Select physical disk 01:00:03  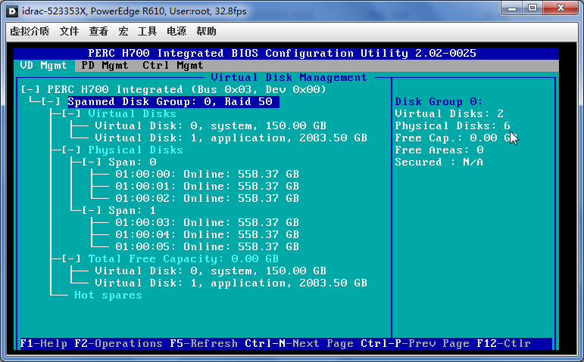click(207, 223)
